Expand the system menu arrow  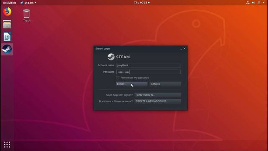click(263, 3)
